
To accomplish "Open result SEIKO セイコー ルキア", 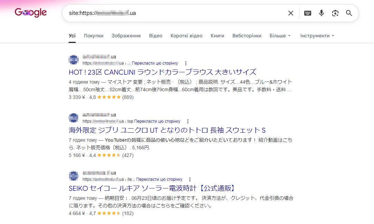I will pyautogui.click(x=152, y=188).
